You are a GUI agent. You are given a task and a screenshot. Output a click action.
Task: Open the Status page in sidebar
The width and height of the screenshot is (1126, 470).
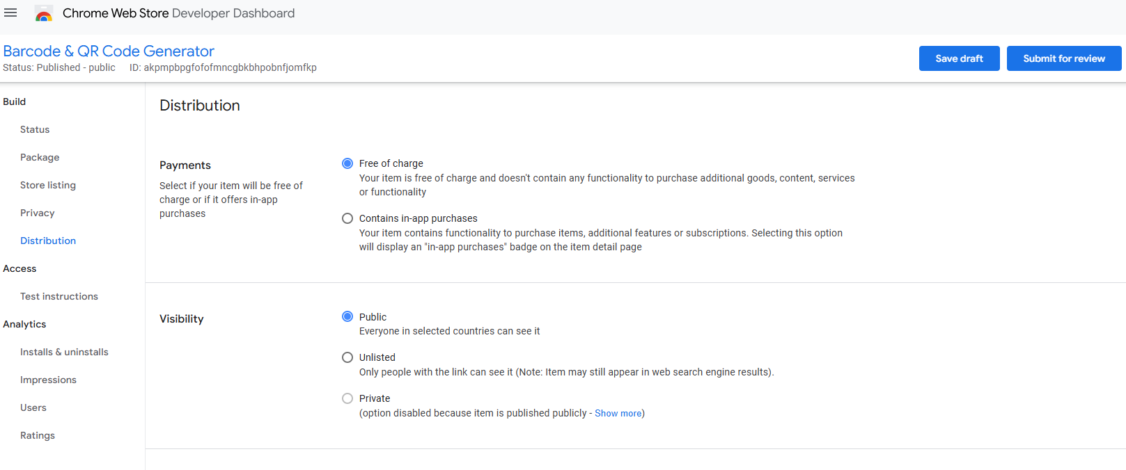click(35, 129)
